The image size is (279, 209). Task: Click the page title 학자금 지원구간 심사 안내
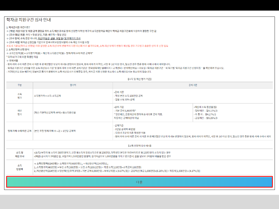(x=28, y=20)
